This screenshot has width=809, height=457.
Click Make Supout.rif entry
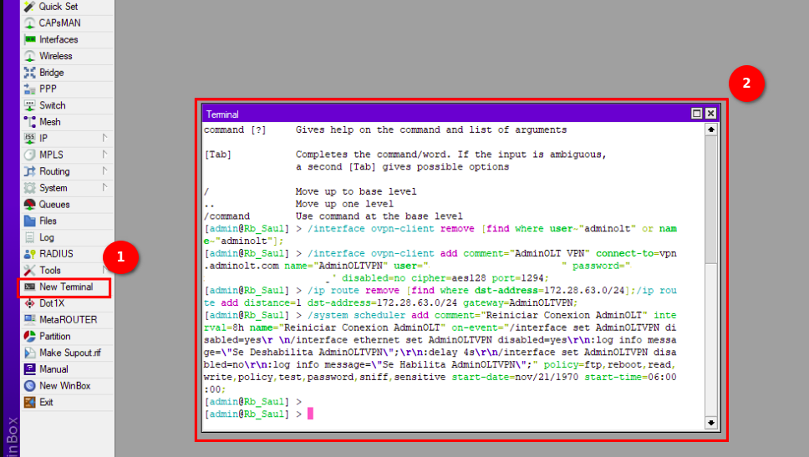69,353
